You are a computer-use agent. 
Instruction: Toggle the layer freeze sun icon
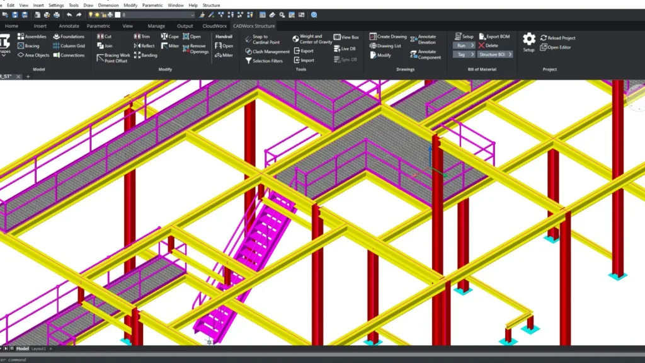[x=97, y=14]
